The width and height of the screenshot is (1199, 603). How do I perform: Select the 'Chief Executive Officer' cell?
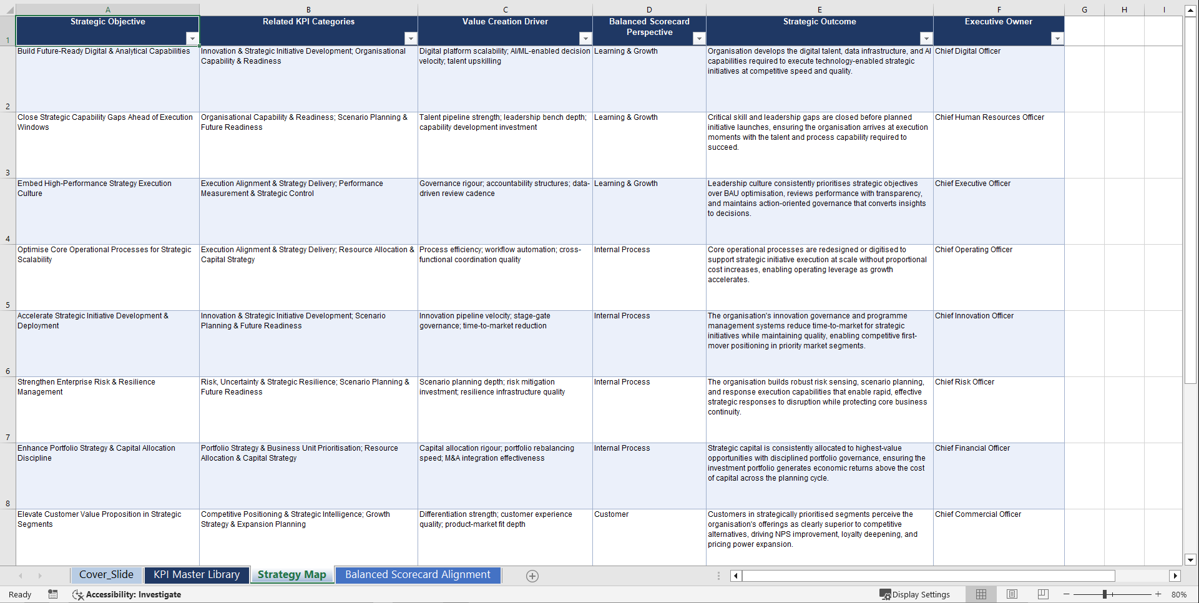click(x=999, y=211)
